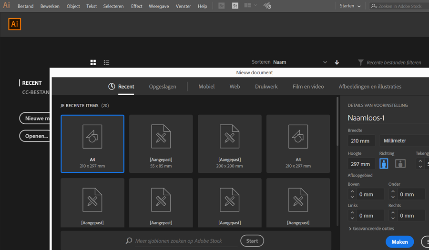Switch to grid view of recent files
This screenshot has width=429, height=250.
tap(93, 62)
